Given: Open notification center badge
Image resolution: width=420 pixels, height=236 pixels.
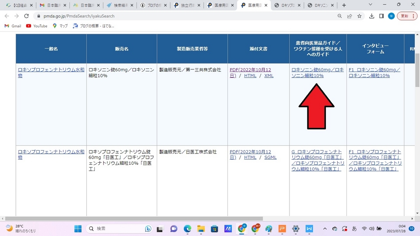Looking at the screenshot, I should point(411,229).
